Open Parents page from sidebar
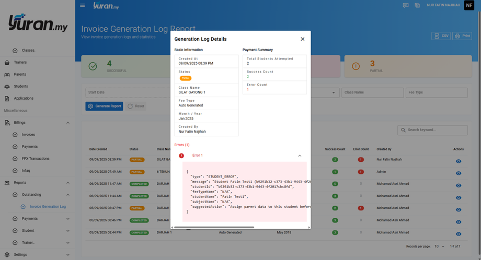The width and height of the screenshot is (481, 260). [x=20, y=74]
